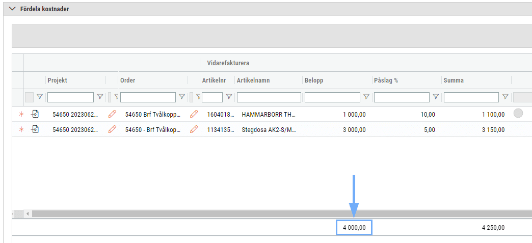This screenshot has height=243, width=532.
Task: Collapse the Fördela kostnader section
Action: (x=13, y=9)
